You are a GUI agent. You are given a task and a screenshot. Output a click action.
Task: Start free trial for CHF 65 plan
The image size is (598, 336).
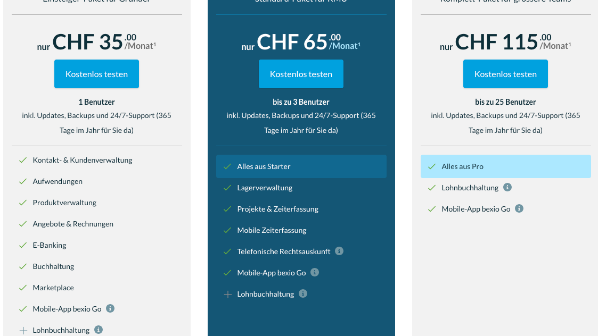click(x=301, y=74)
